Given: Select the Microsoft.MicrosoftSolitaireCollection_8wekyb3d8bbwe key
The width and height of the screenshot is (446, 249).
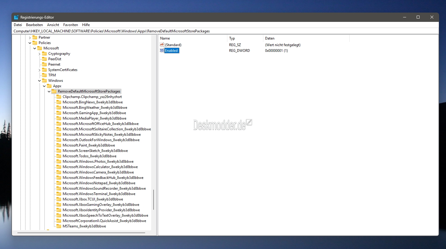Looking at the screenshot, I should (x=107, y=129).
